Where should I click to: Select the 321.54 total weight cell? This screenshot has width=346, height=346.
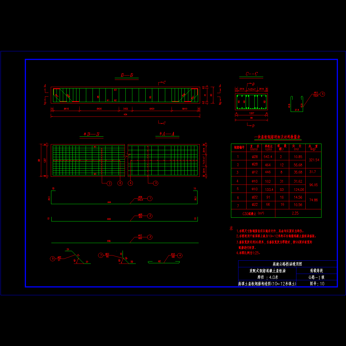[314, 160]
